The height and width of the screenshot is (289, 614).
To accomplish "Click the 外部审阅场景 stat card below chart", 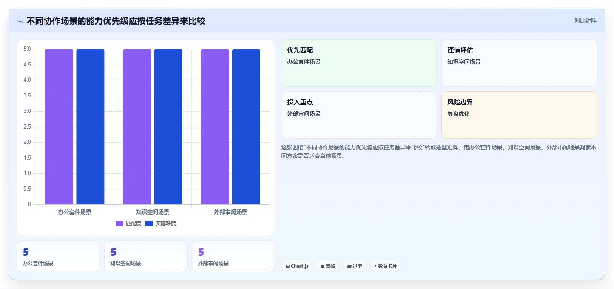I will point(233,256).
